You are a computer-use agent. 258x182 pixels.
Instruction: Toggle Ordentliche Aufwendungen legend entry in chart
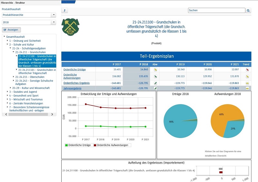click(x=111, y=145)
